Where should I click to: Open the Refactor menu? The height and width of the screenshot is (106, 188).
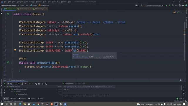point(39,2)
